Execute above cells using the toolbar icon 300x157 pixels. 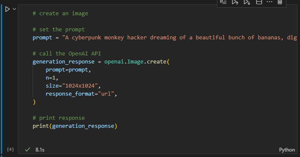[235, 2]
